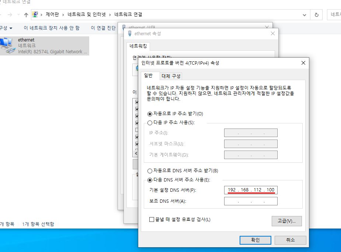Click the control panel icon in address bar
This screenshot has height=252, width=341.
pos(35,15)
